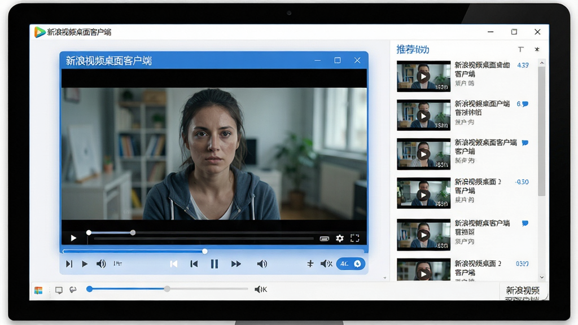578x325 pixels.
Task: Click the fast-forward double arrow button
Action: click(x=236, y=264)
